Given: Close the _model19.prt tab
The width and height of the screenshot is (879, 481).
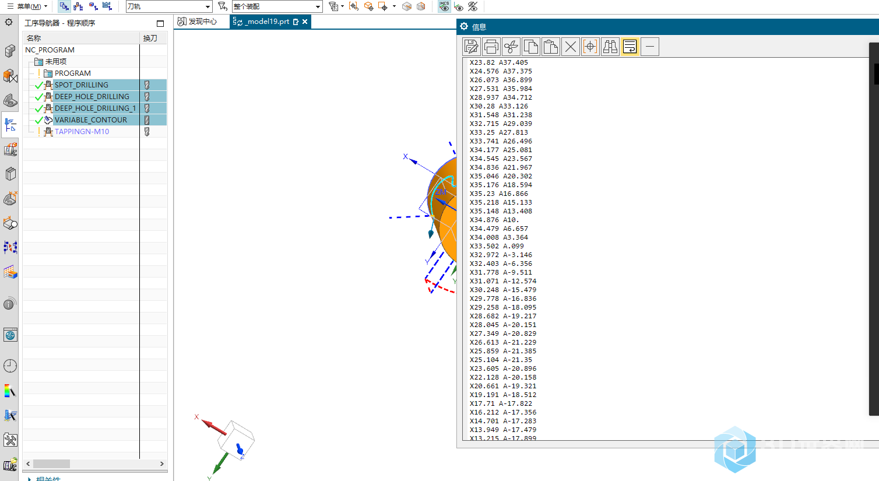Looking at the screenshot, I should [305, 22].
